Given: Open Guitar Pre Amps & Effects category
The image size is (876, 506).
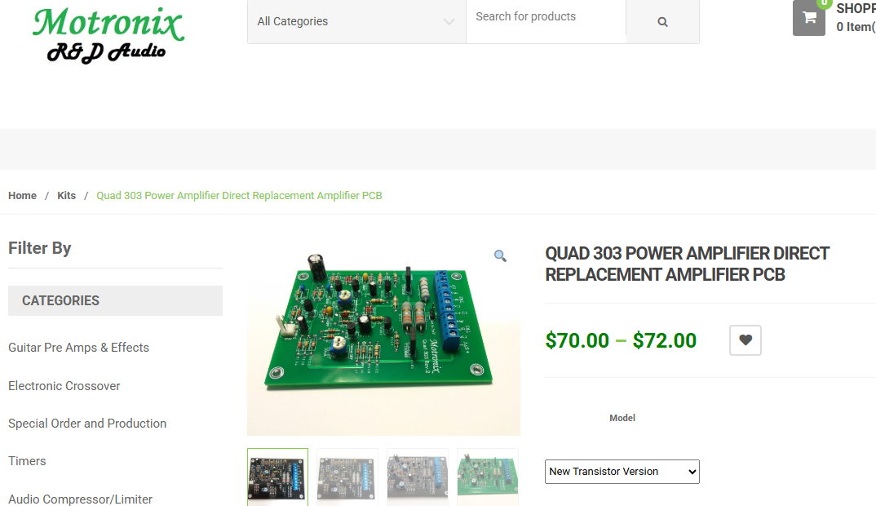Looking at the screenshot, I should tap(79, 348).
